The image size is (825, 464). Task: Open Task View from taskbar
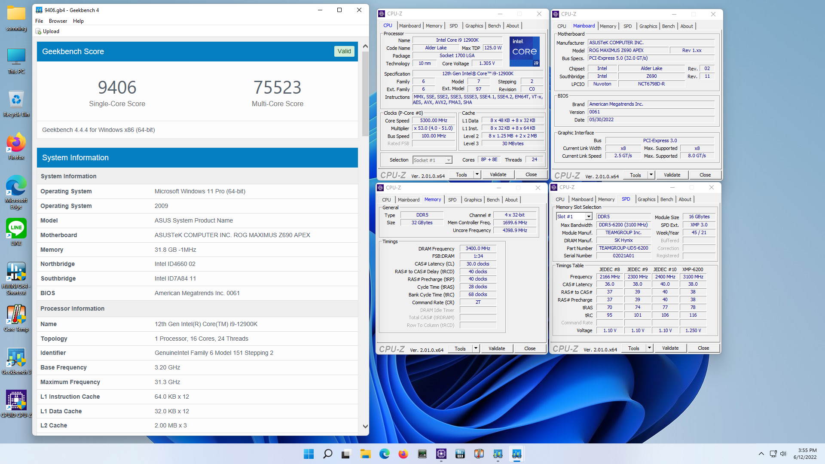(346, 454)
